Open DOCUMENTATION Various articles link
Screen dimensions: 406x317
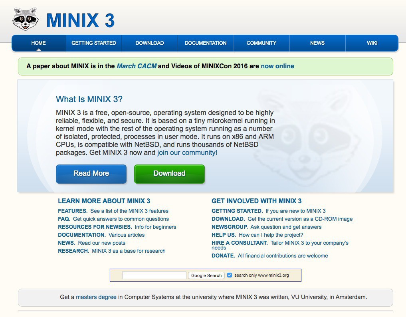(x=101, y=235)
